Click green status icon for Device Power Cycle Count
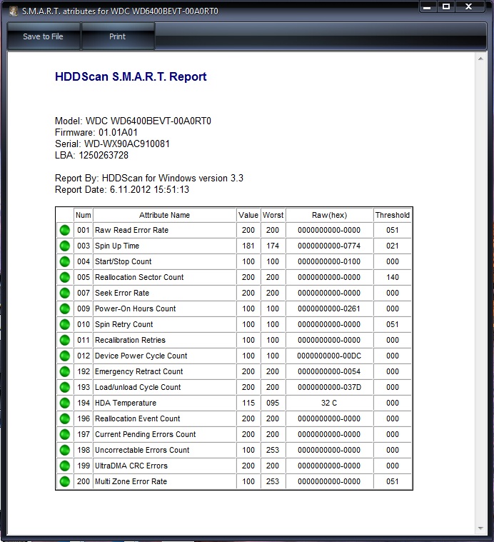494x542 pixels. tap(64, 356)
